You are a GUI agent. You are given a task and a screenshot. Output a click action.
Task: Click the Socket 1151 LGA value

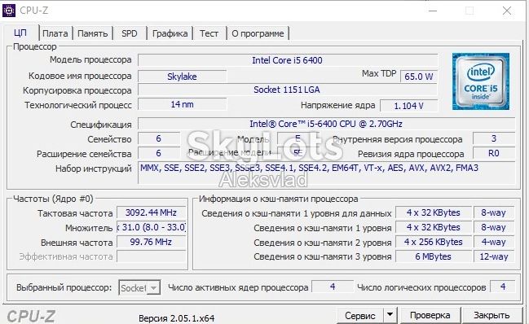(288, 90)
